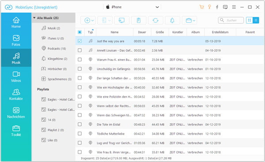Click the shopping cart icon
This screenshot has height=162, width=265.
(201, 7)
